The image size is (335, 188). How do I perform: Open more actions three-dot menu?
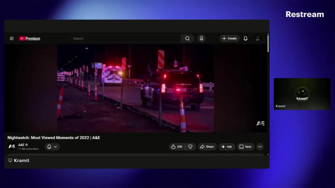(x=260, y=147)
